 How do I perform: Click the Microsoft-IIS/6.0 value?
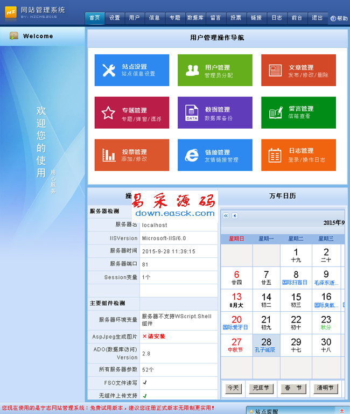[x=164, y=238]
